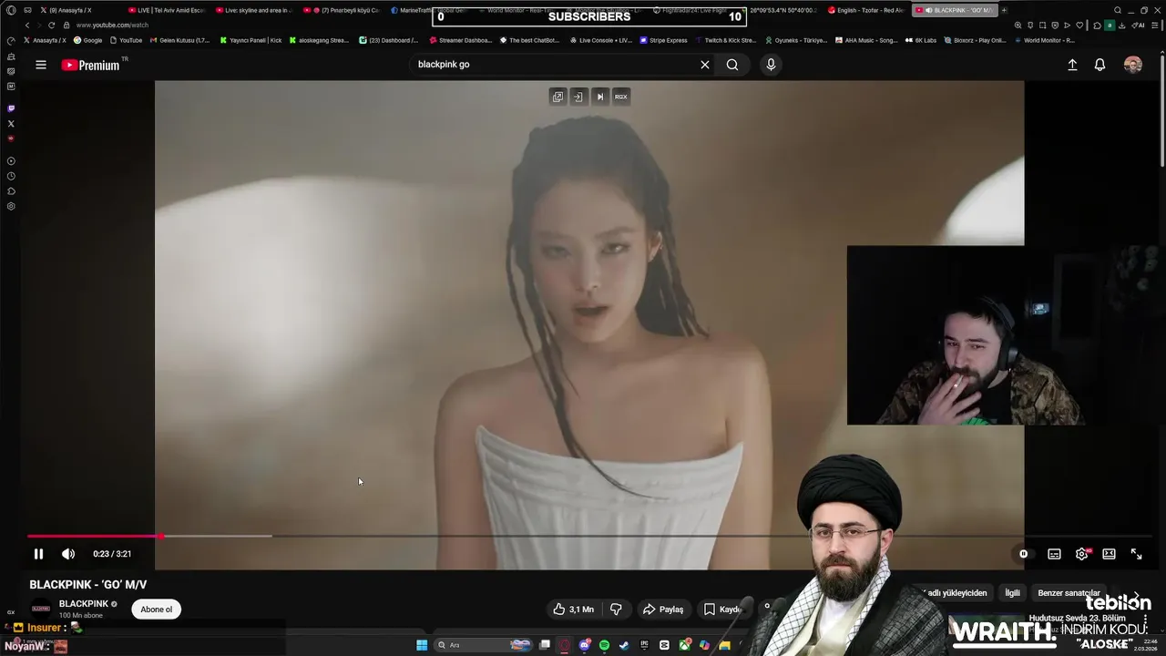
Task: Reload the current page
Action: [52, 26]
